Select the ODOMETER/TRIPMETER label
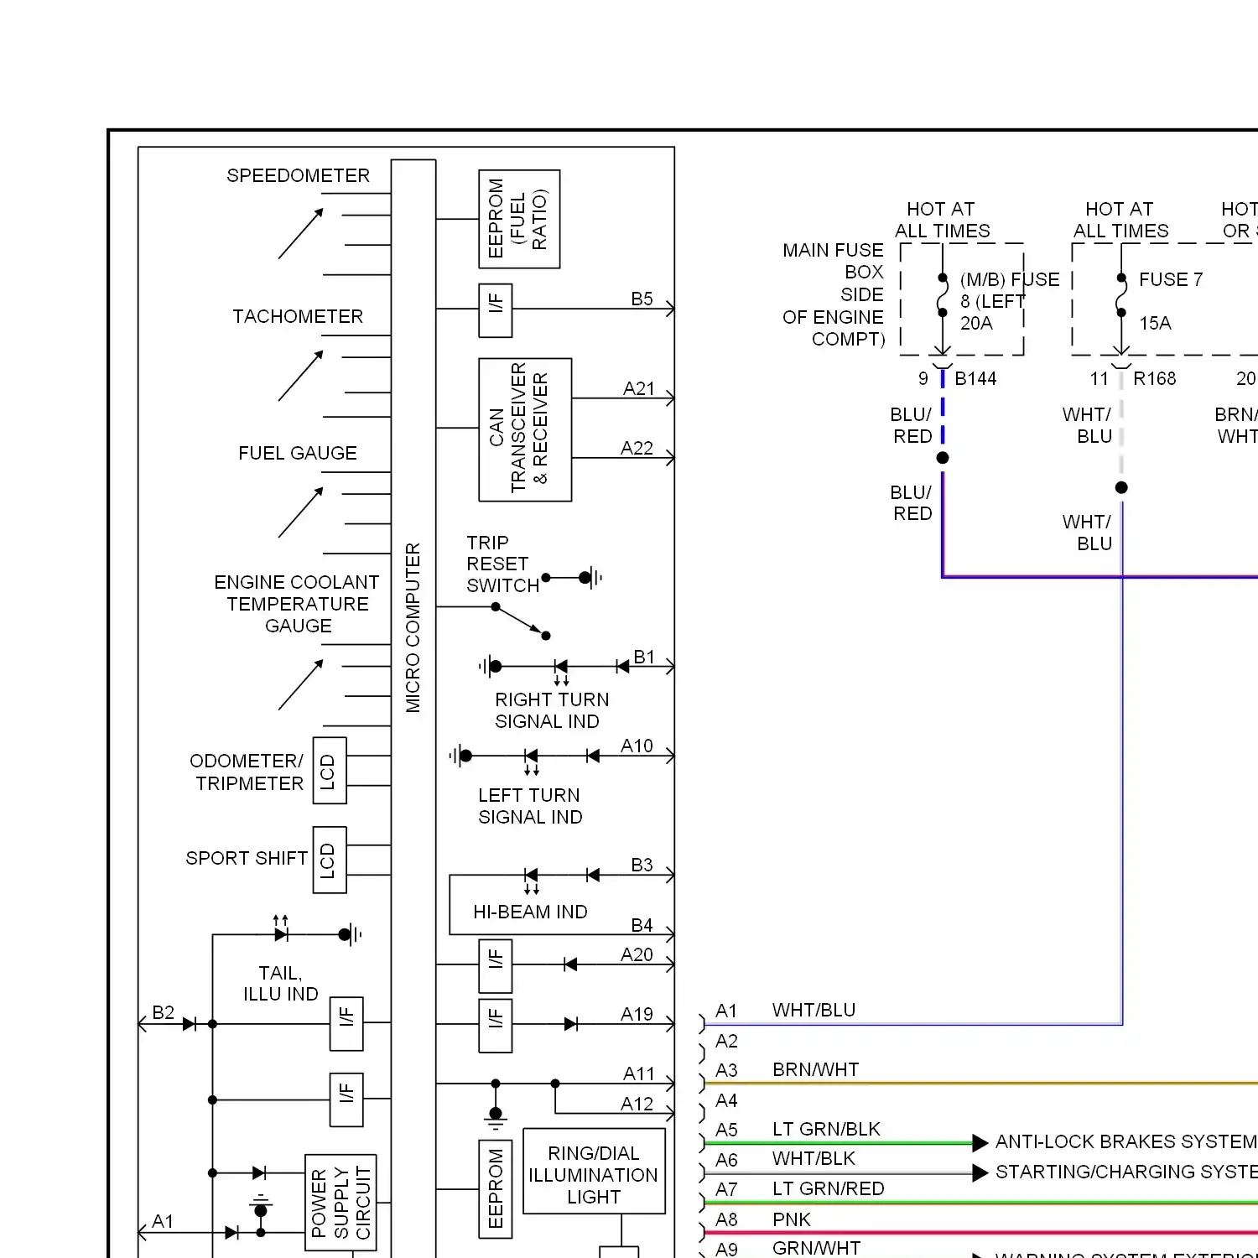1258x1258 pixels. click(247, 772)
